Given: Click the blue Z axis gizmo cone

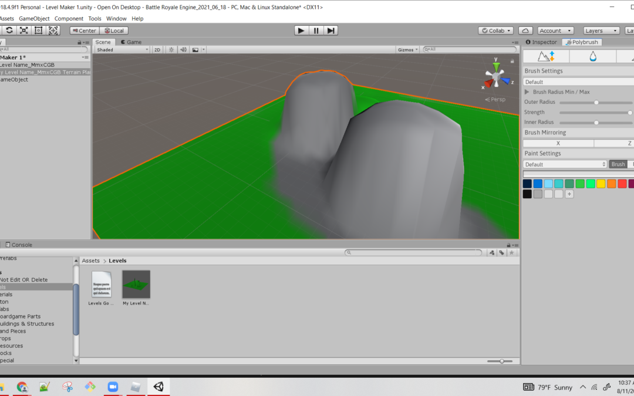Looking at the screenshot, I should tap(506, 81).
